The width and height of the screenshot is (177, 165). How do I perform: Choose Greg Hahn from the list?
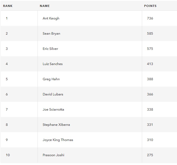click(51, 79)
